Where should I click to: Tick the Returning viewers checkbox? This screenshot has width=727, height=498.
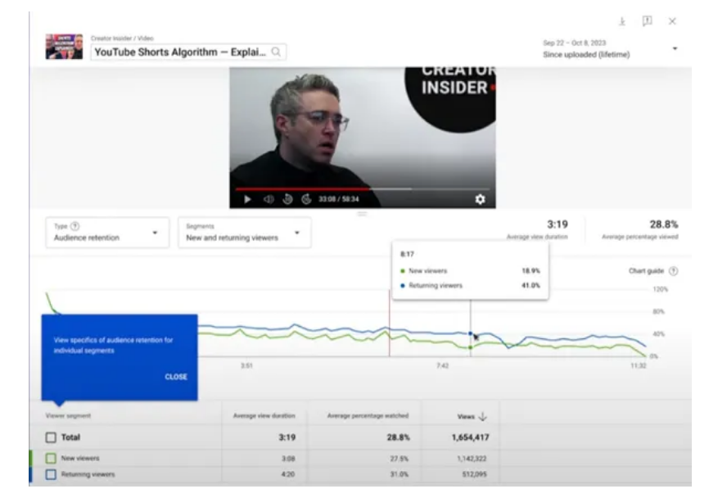pyautogui.click(x=51, y=474)
